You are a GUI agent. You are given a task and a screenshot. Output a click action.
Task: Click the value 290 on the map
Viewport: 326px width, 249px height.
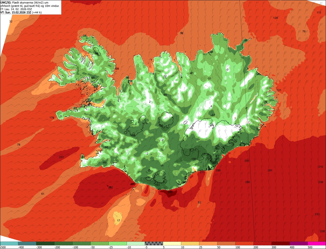tap(248, 182)
